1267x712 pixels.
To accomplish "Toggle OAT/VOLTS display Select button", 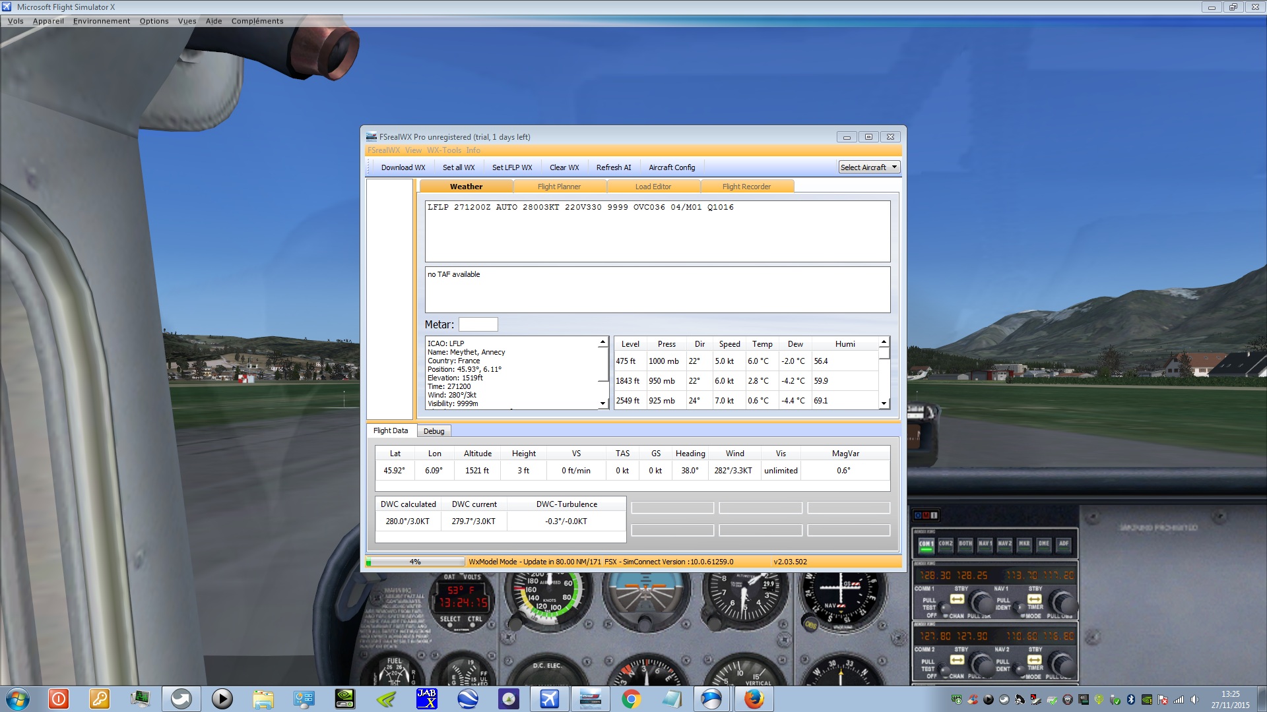I will [451, 626].
